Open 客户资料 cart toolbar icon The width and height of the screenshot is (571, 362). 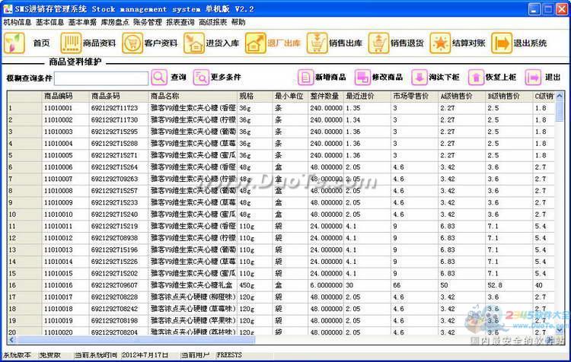pyautogui.click(x=132, y=43)
